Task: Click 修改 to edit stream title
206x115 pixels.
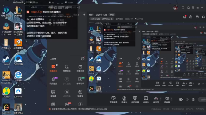Action: tap(112, 15)
